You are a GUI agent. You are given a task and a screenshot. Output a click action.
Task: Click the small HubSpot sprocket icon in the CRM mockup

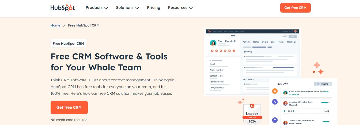[209, 31]
